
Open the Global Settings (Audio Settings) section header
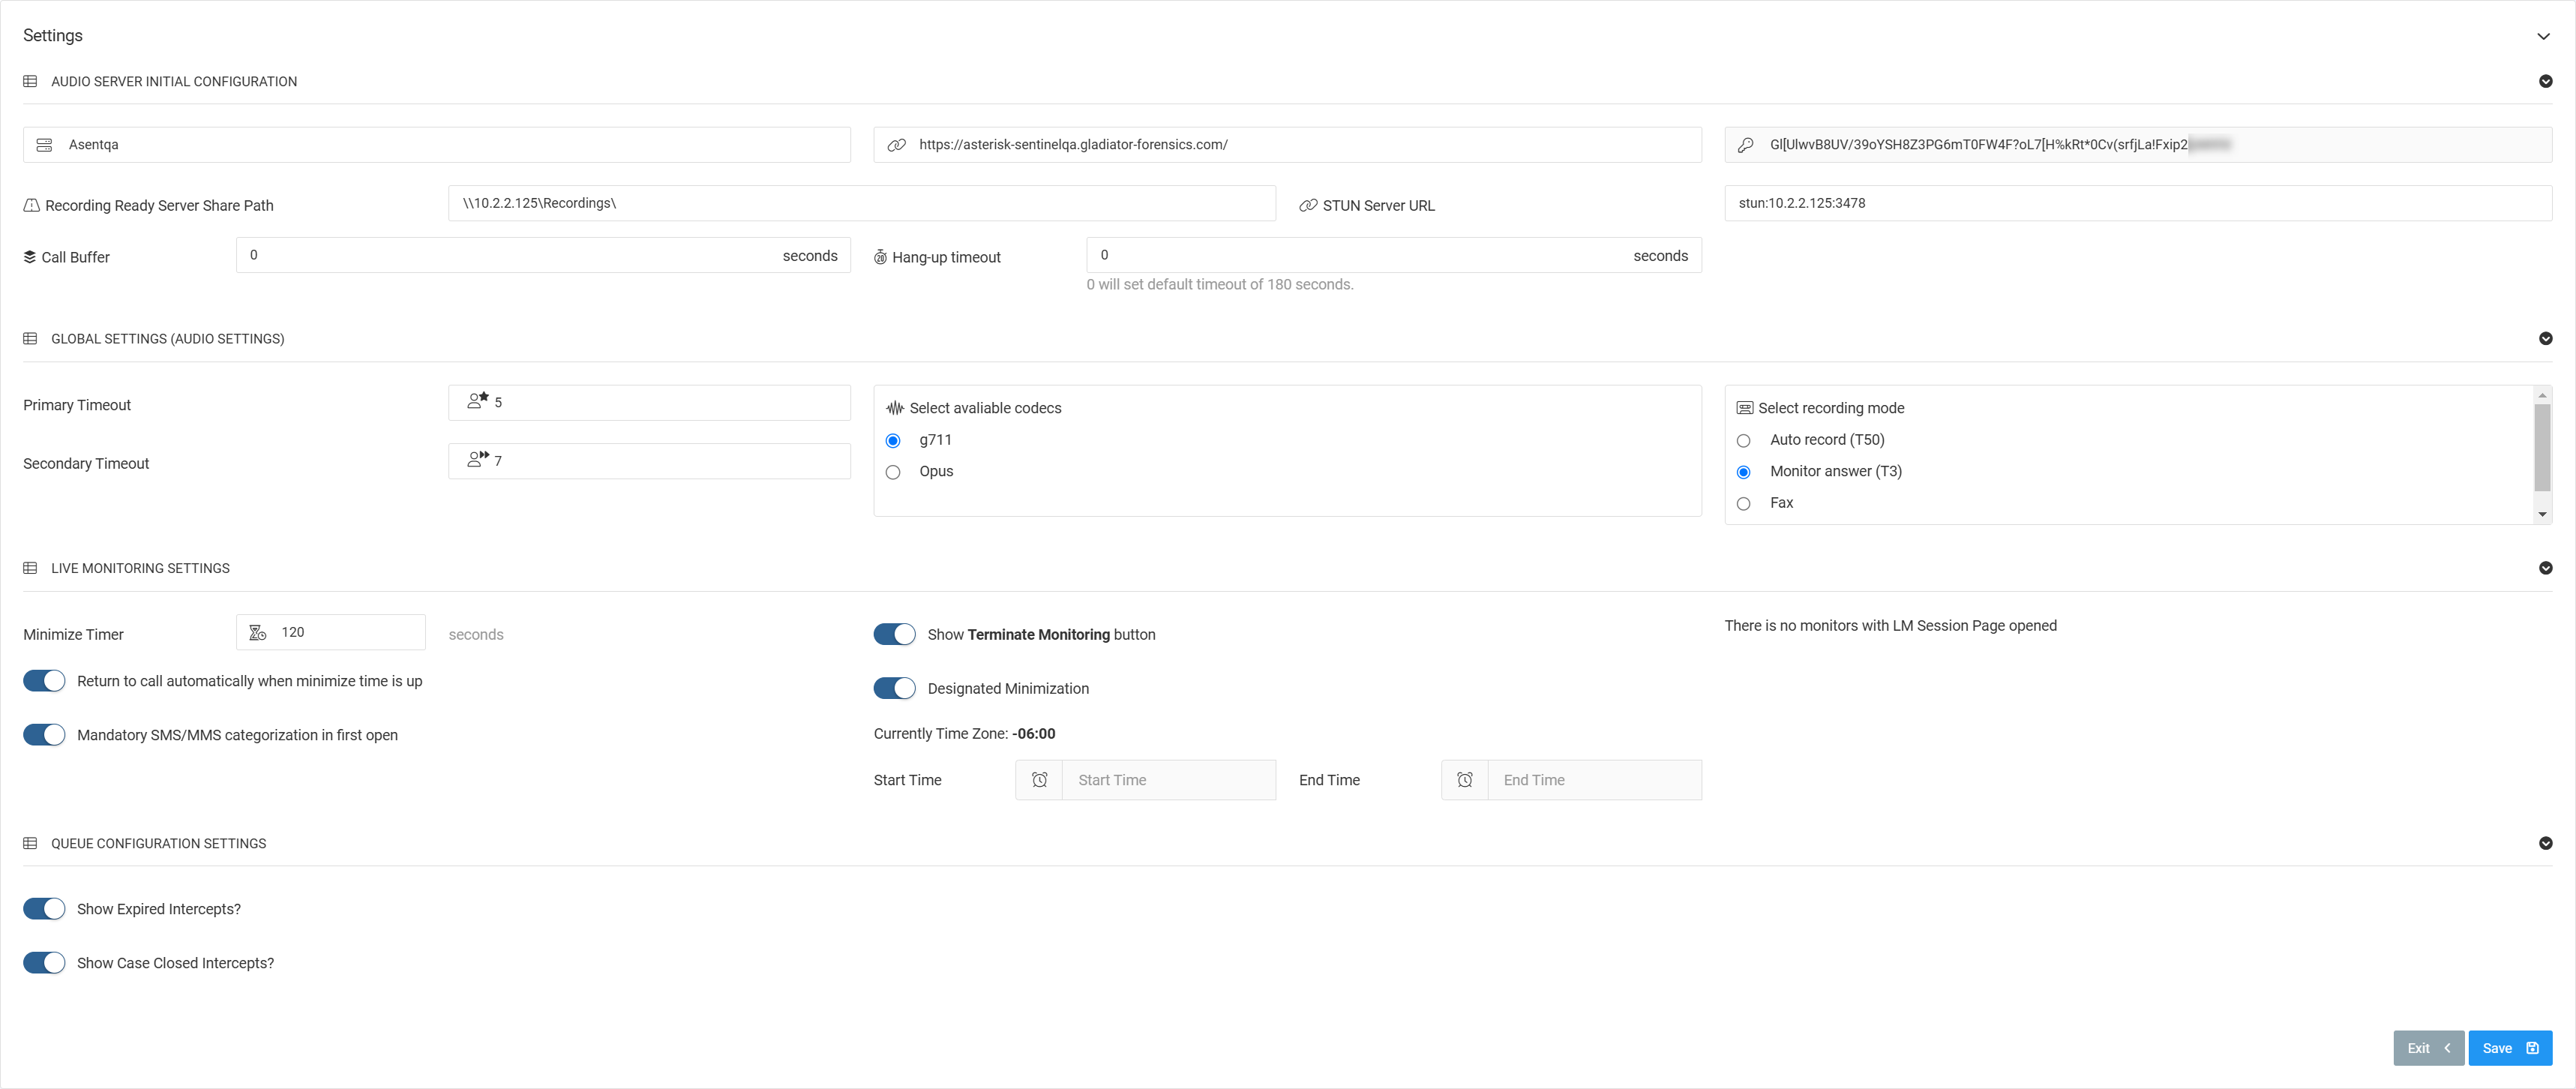[x=168, y=338]
